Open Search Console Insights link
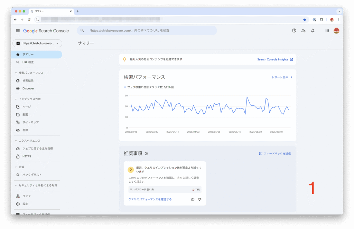The image size is (354, 229). click(275, 59)
